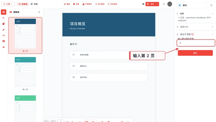Click the 项目概览 document heading
Image resolution: width=216 pixels, height=122 pixels.
(x=78, y=24)
